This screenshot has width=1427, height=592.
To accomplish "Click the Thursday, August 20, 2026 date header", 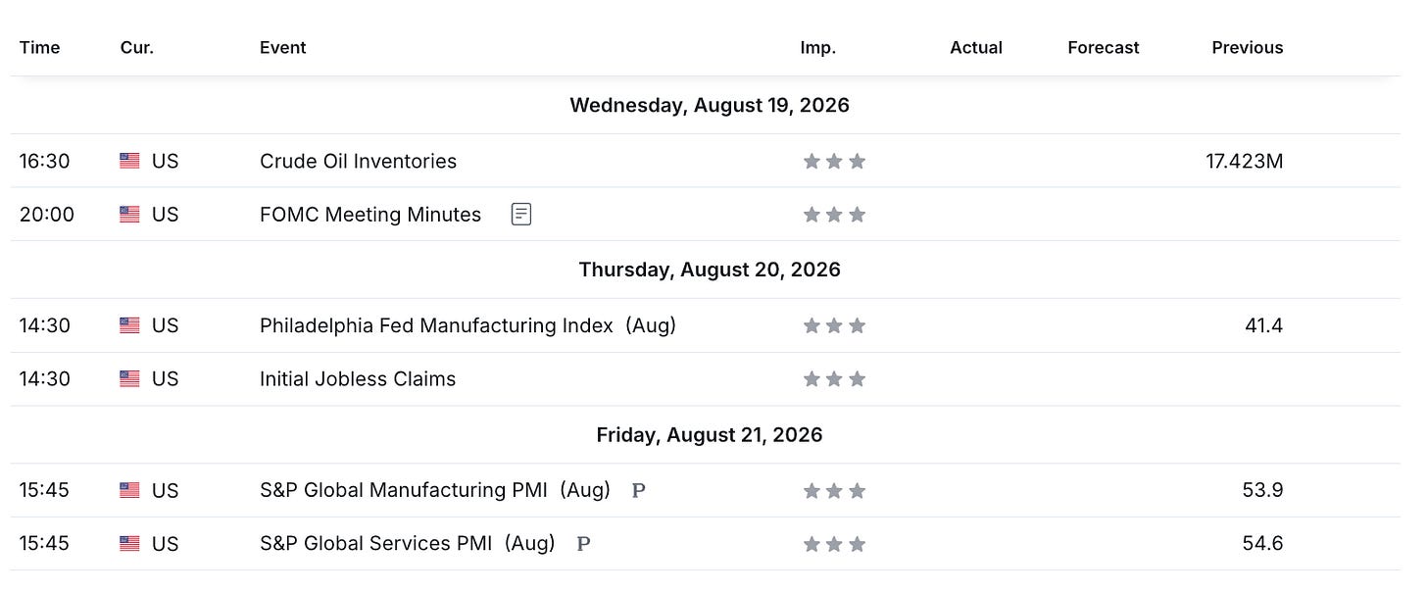I will [x=710, y=270].
